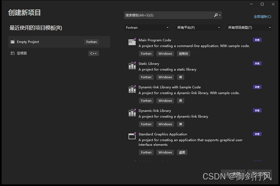Click 桌面 tag under Standard Graphics Application
The image size is (280, 186).
click(x=182, y=153)
